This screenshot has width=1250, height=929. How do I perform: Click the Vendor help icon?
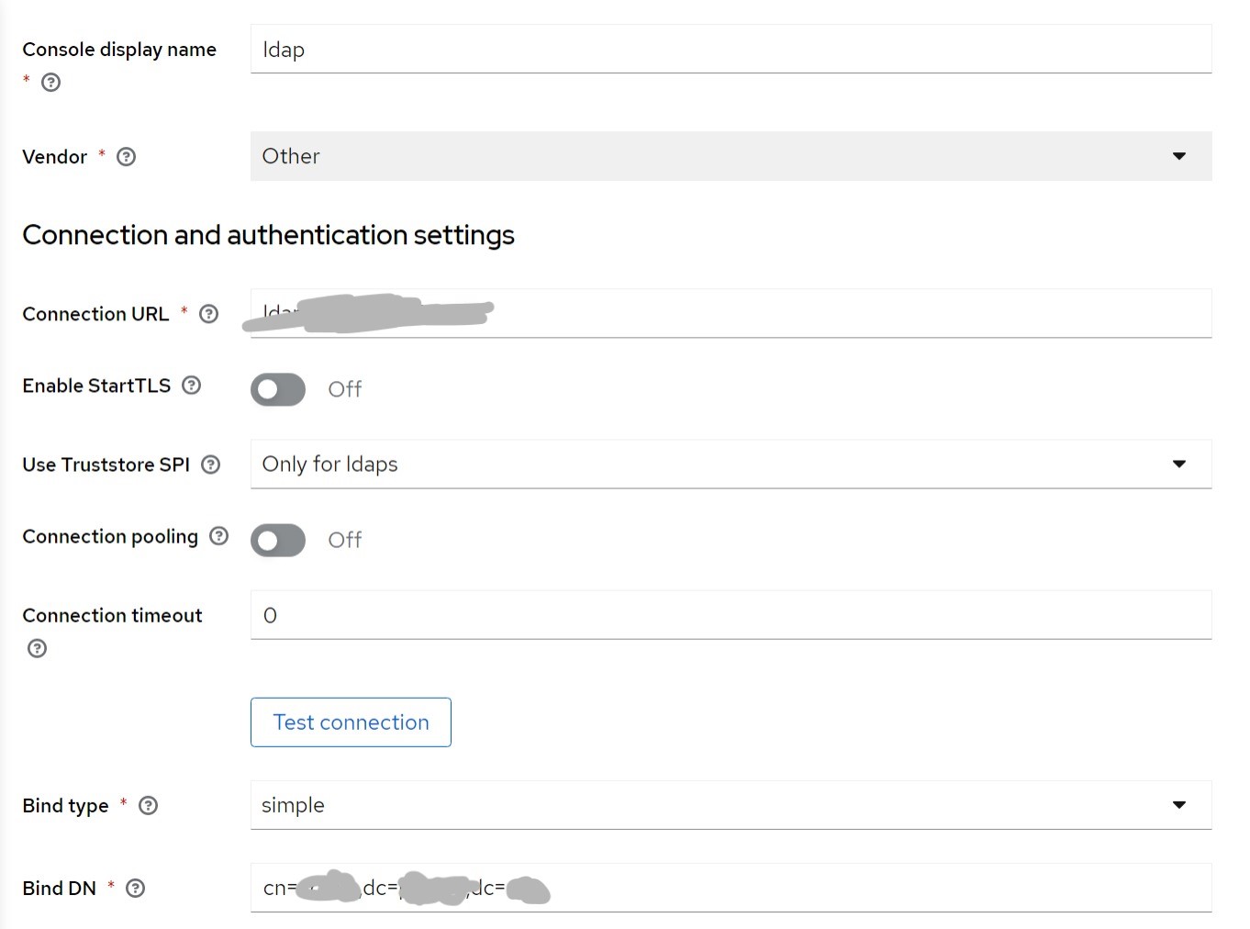[x=127, y=157]
